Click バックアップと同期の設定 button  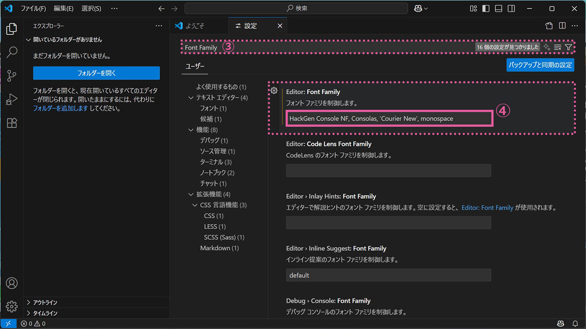click(x=540, y=65)
